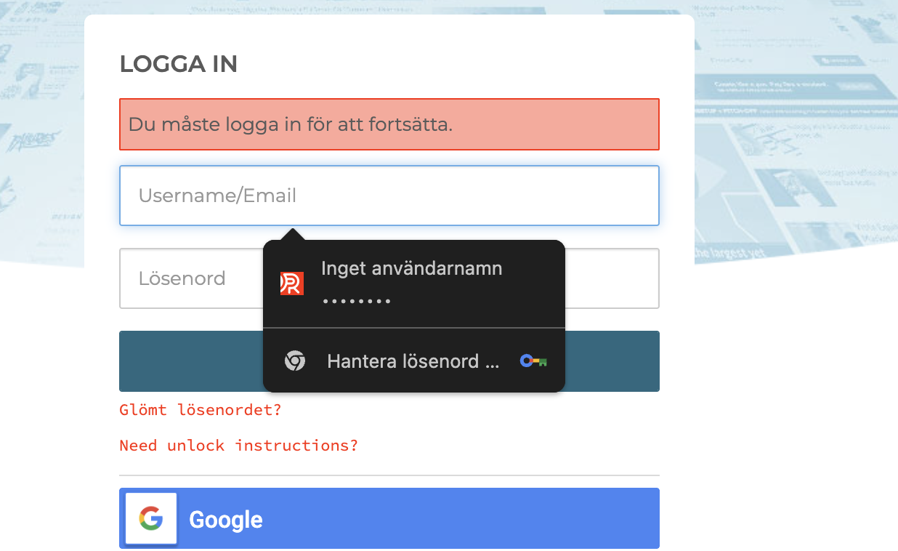This screenshot has width=898, height=551.
Task: Open "Hantera lösenord ..." from the popup
Action: pyautogui.click(x=413, y=361)
